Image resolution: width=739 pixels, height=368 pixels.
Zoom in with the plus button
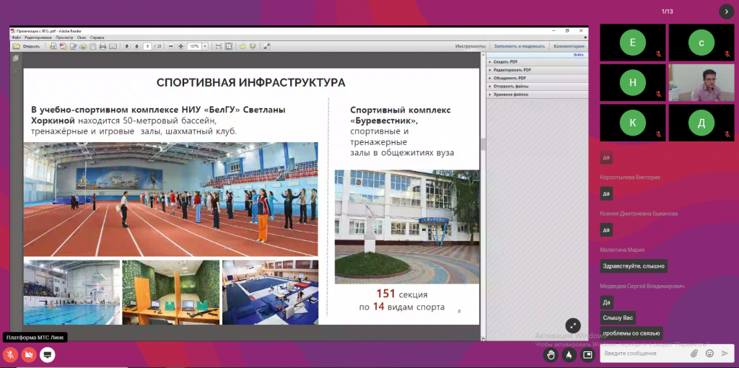[x=180, y=46]
